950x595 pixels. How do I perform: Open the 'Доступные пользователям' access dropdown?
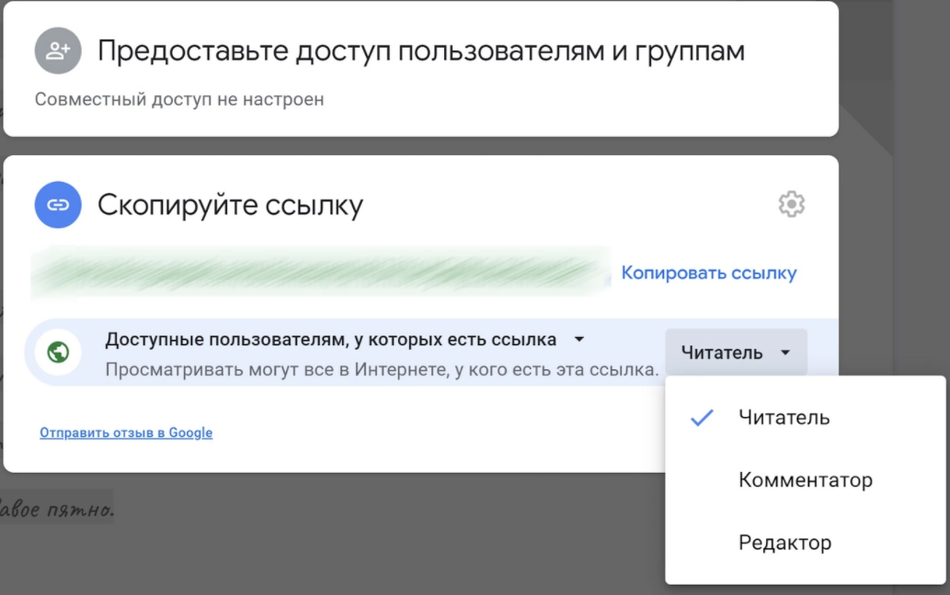click(x=331, y=340)
